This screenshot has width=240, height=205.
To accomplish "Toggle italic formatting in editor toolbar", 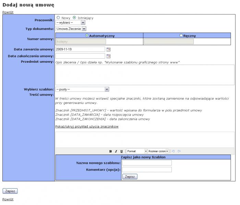I will [116, 151].
